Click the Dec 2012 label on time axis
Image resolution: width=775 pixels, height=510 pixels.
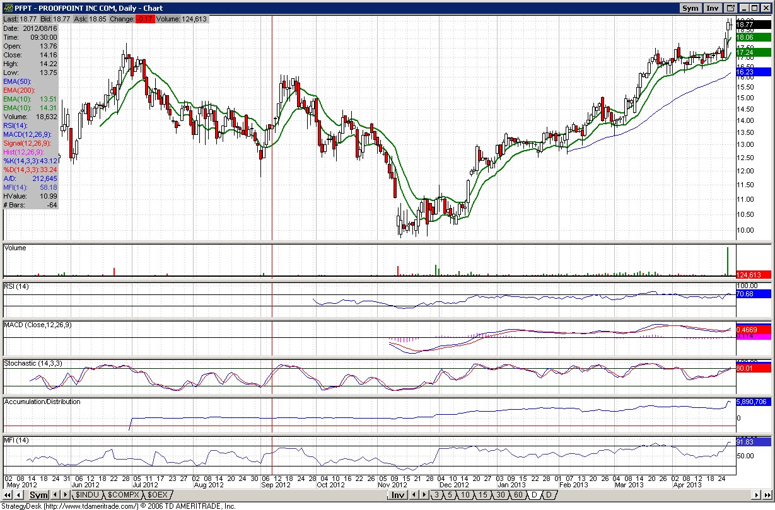(453, 485)
